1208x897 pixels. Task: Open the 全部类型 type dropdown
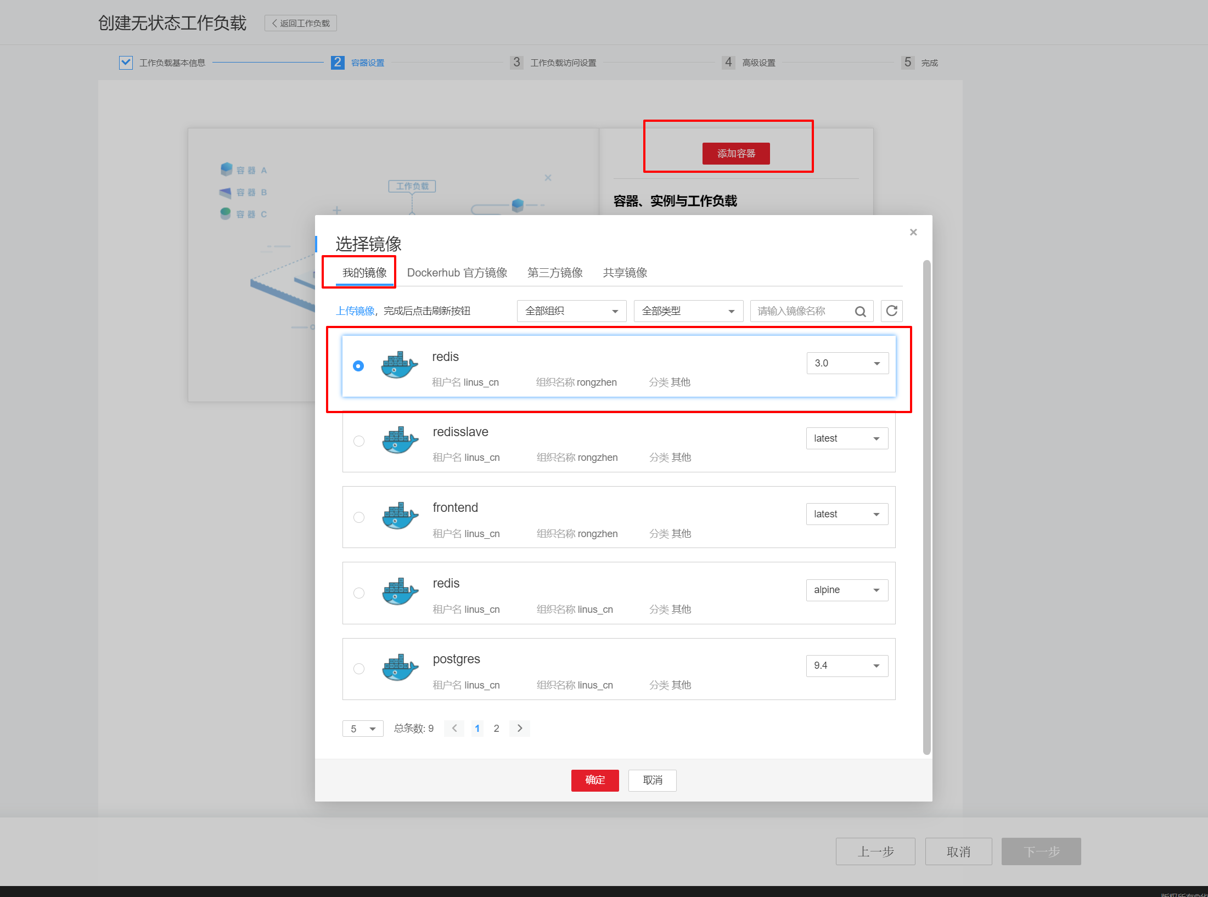click(x=688, y=311)
